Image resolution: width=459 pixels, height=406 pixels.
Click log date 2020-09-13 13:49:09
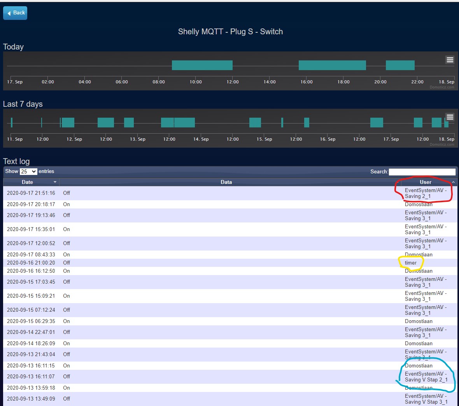click(31, 399)
